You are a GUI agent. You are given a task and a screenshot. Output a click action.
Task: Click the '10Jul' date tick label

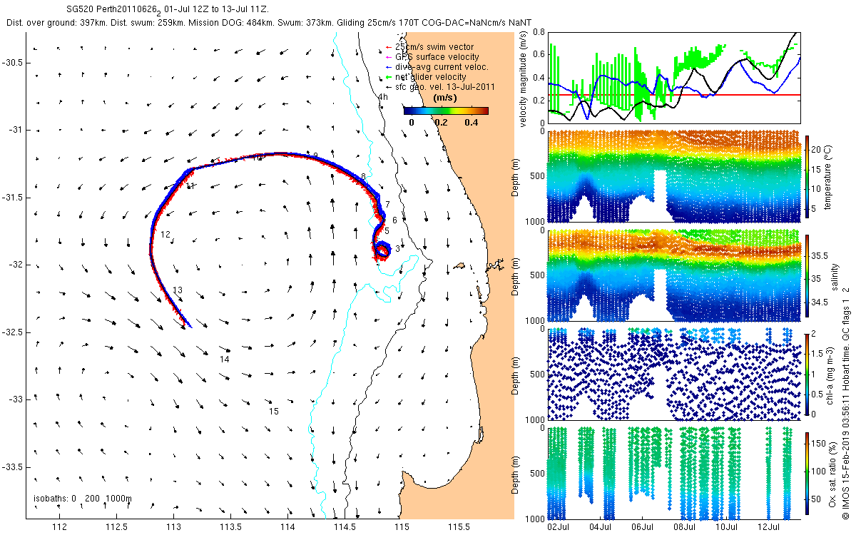(726, 527)
